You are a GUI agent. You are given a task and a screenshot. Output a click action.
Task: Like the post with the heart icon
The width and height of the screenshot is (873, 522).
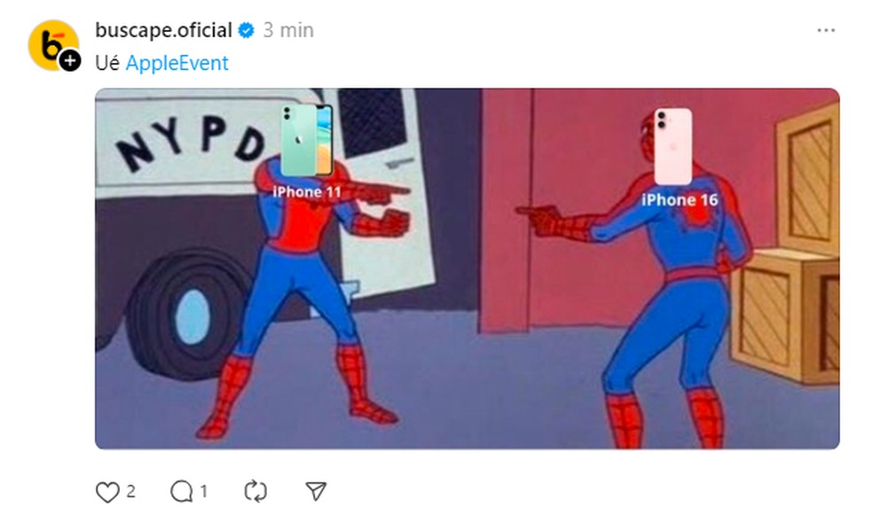point(107,492)
